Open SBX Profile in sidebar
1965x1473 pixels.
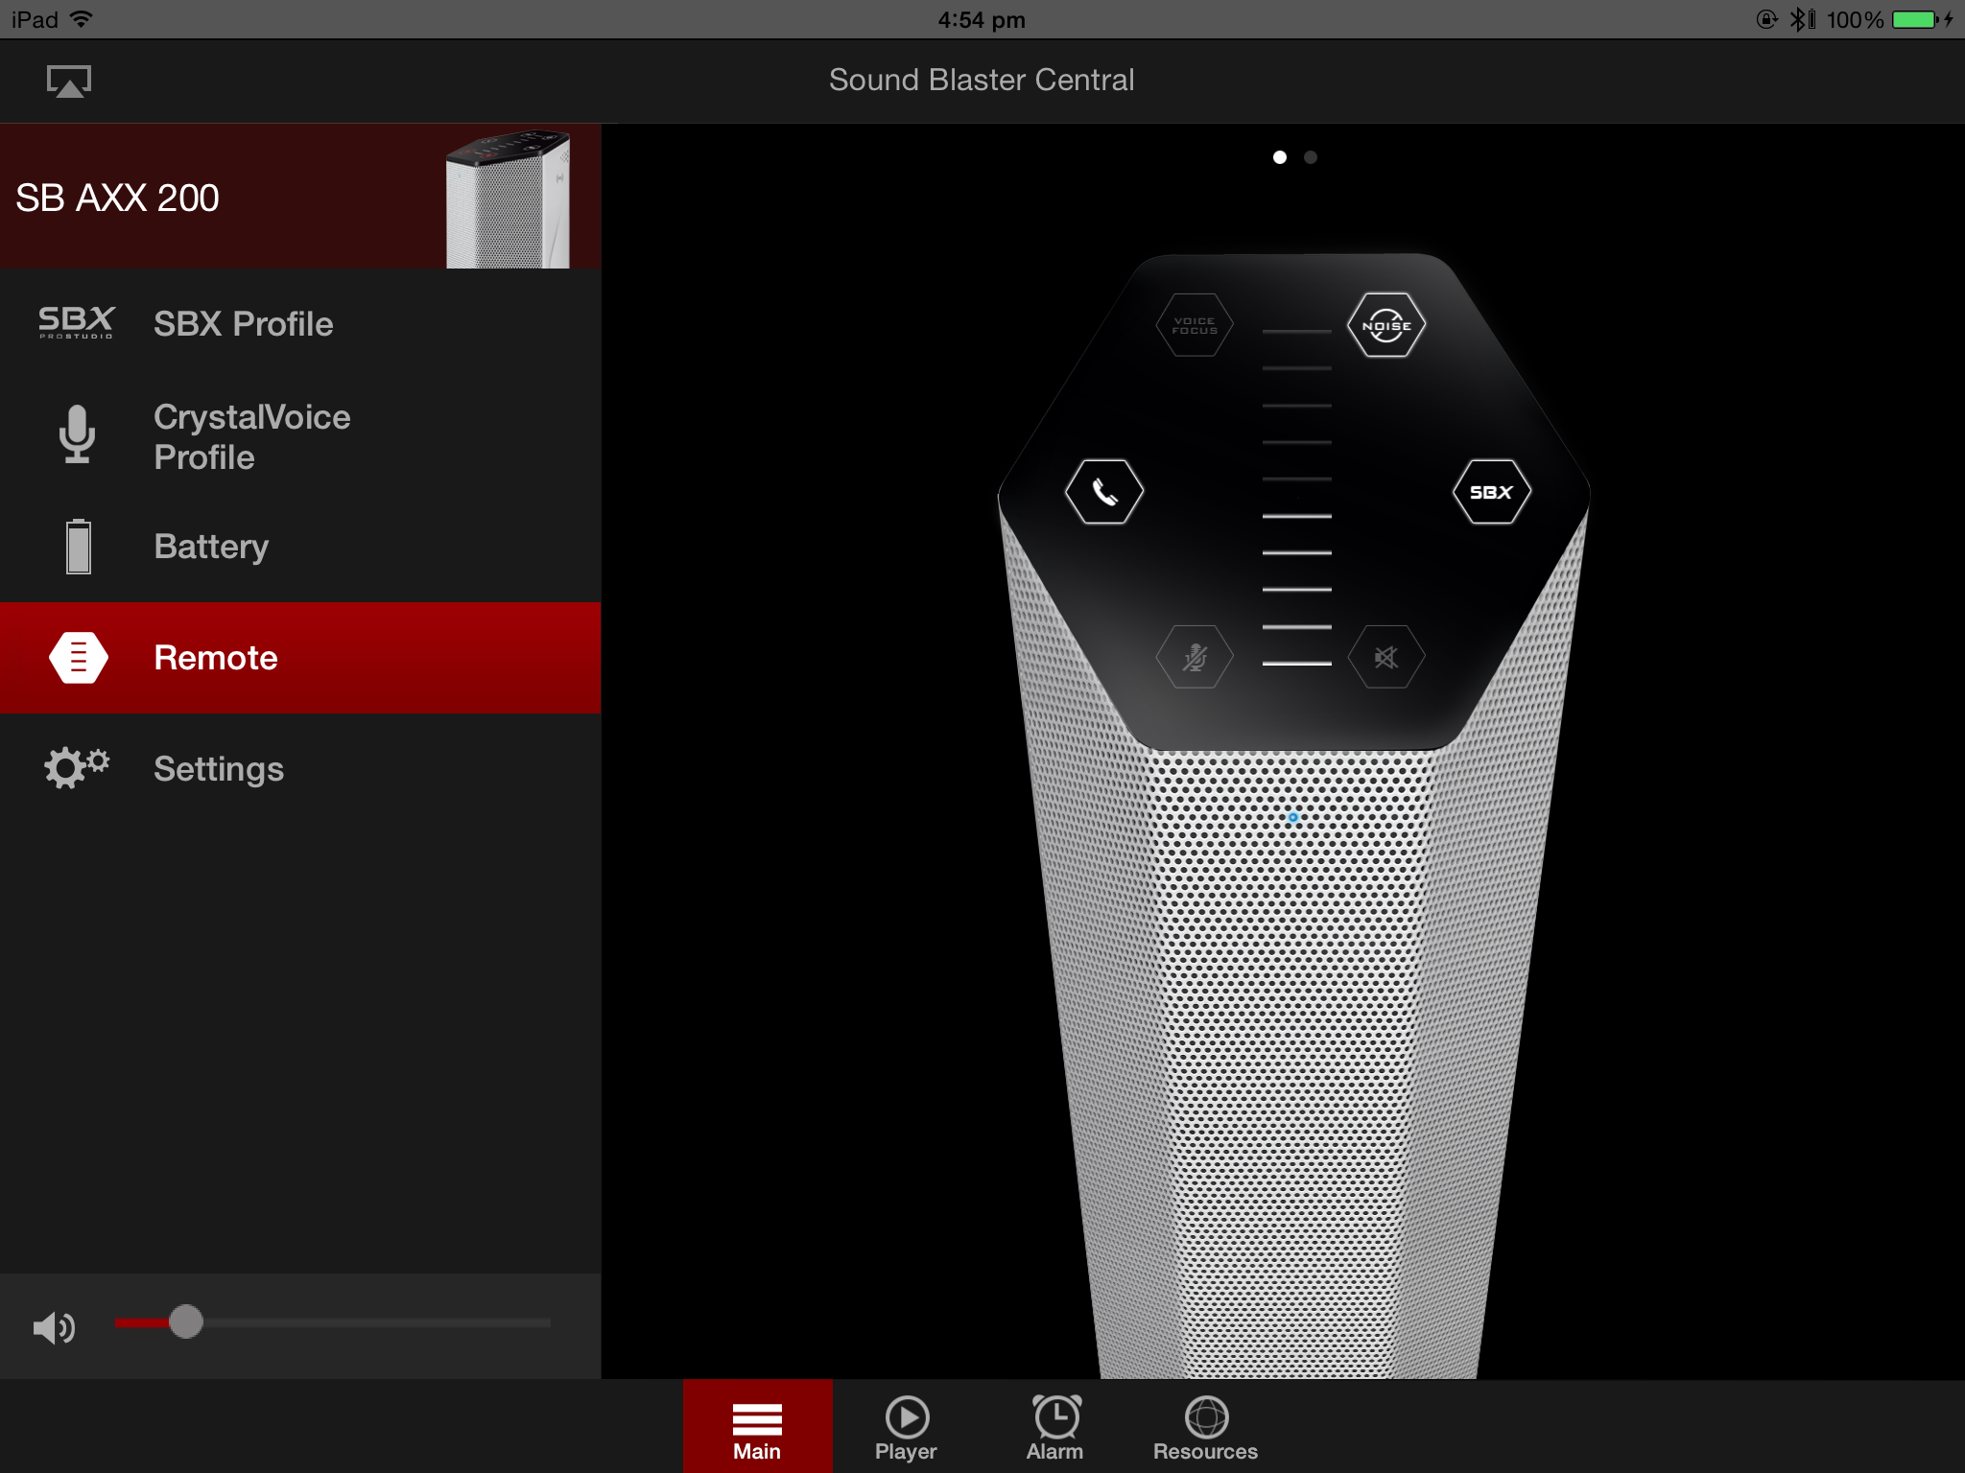pyautogui.click(x=243, y=324)
